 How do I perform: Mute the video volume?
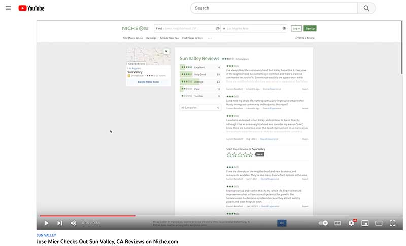[74, 223]
